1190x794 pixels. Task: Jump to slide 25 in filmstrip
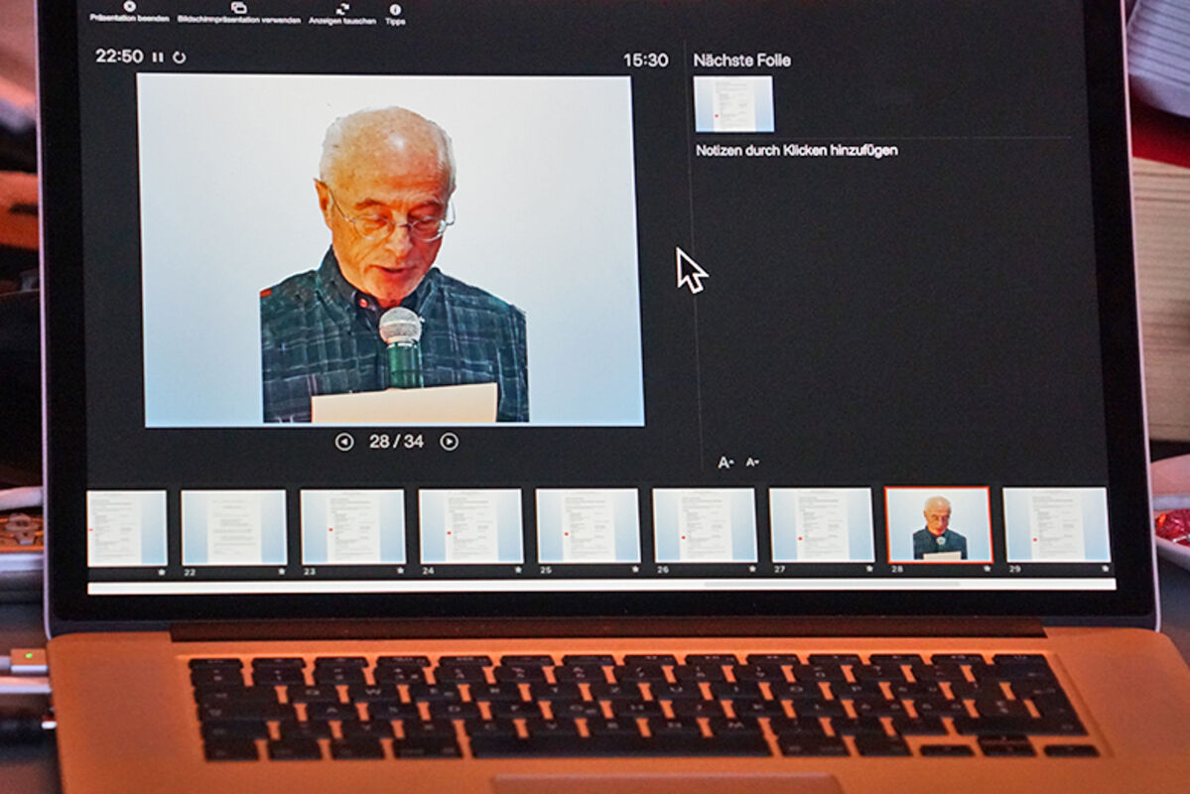[588, 527]
